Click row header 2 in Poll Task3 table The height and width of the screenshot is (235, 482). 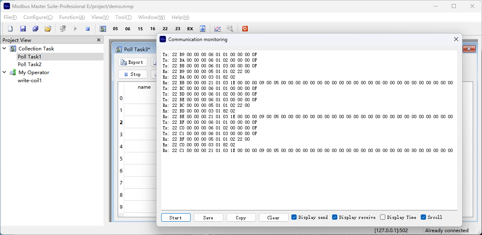coord(121,122)
